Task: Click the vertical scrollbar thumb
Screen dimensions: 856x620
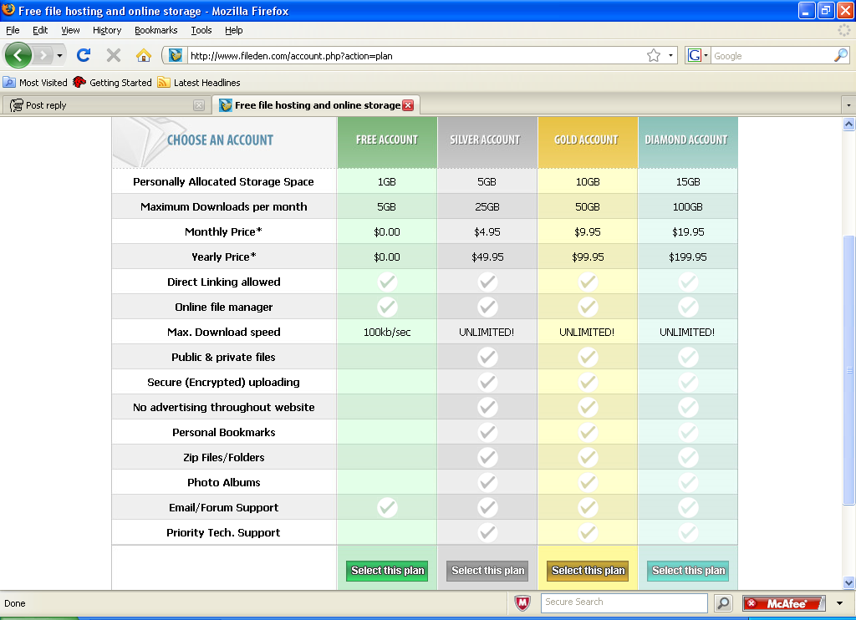Action: (x=849, y=370)
